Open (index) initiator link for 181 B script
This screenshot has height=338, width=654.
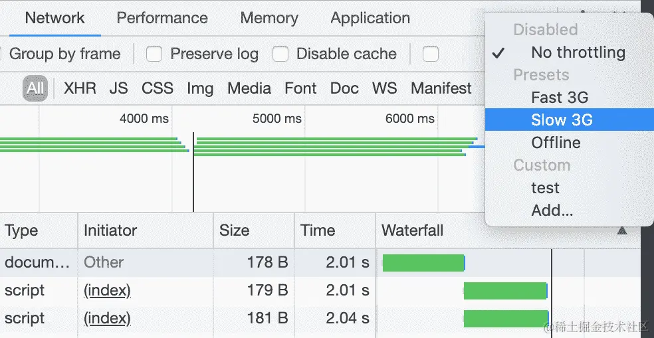click(x=107, y=318)
